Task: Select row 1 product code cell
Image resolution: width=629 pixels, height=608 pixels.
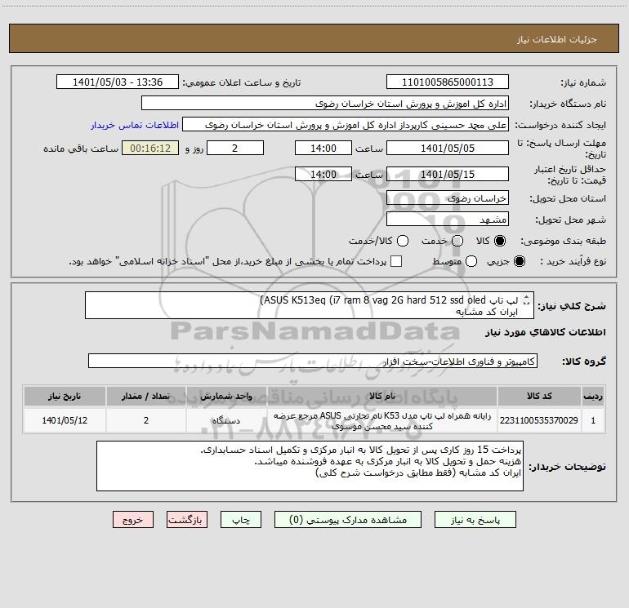Action: pos(539,420)
